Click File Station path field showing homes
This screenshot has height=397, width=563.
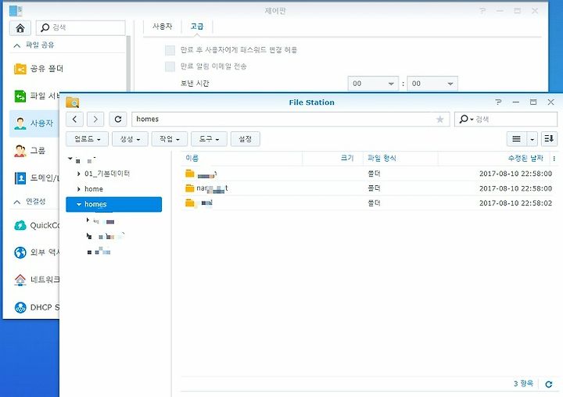291,119
